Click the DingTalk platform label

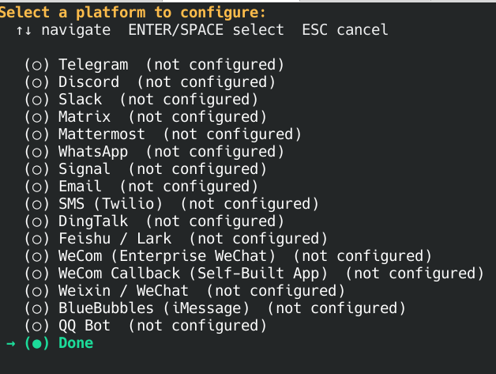92,221
